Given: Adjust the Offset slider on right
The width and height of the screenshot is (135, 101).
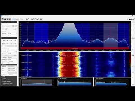Looking at the screenshot, I should [x=133, y=79].
